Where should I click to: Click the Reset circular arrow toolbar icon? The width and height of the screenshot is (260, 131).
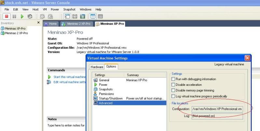click(30, 16)
